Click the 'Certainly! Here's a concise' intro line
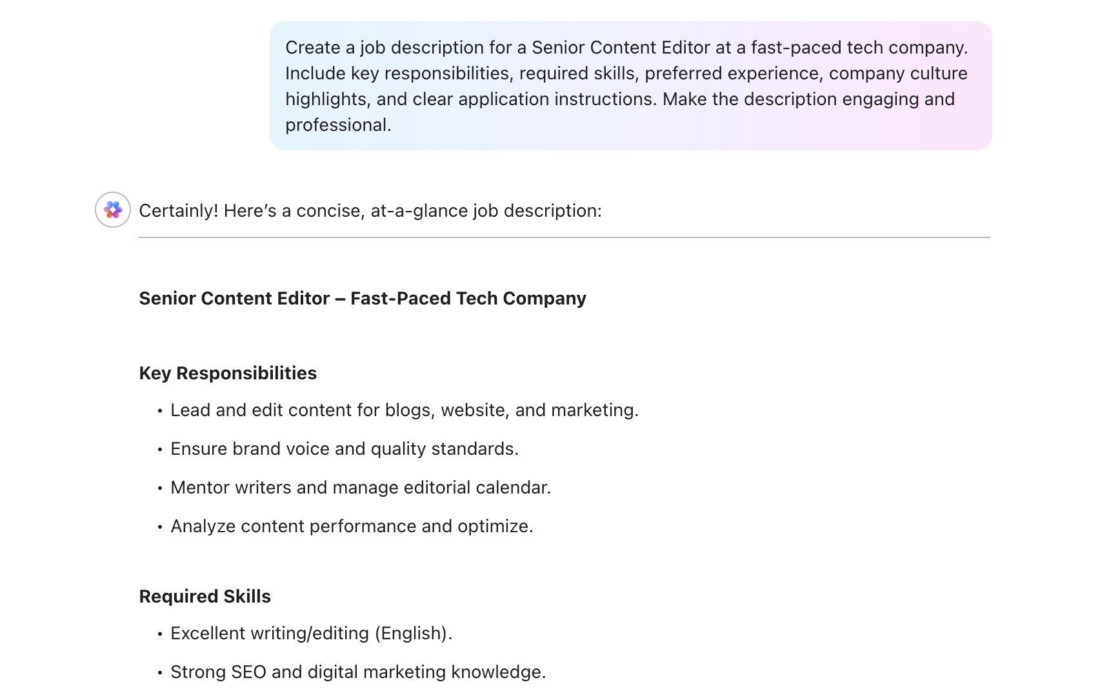Screen dimensions: 1120x689 pos(370,211)
